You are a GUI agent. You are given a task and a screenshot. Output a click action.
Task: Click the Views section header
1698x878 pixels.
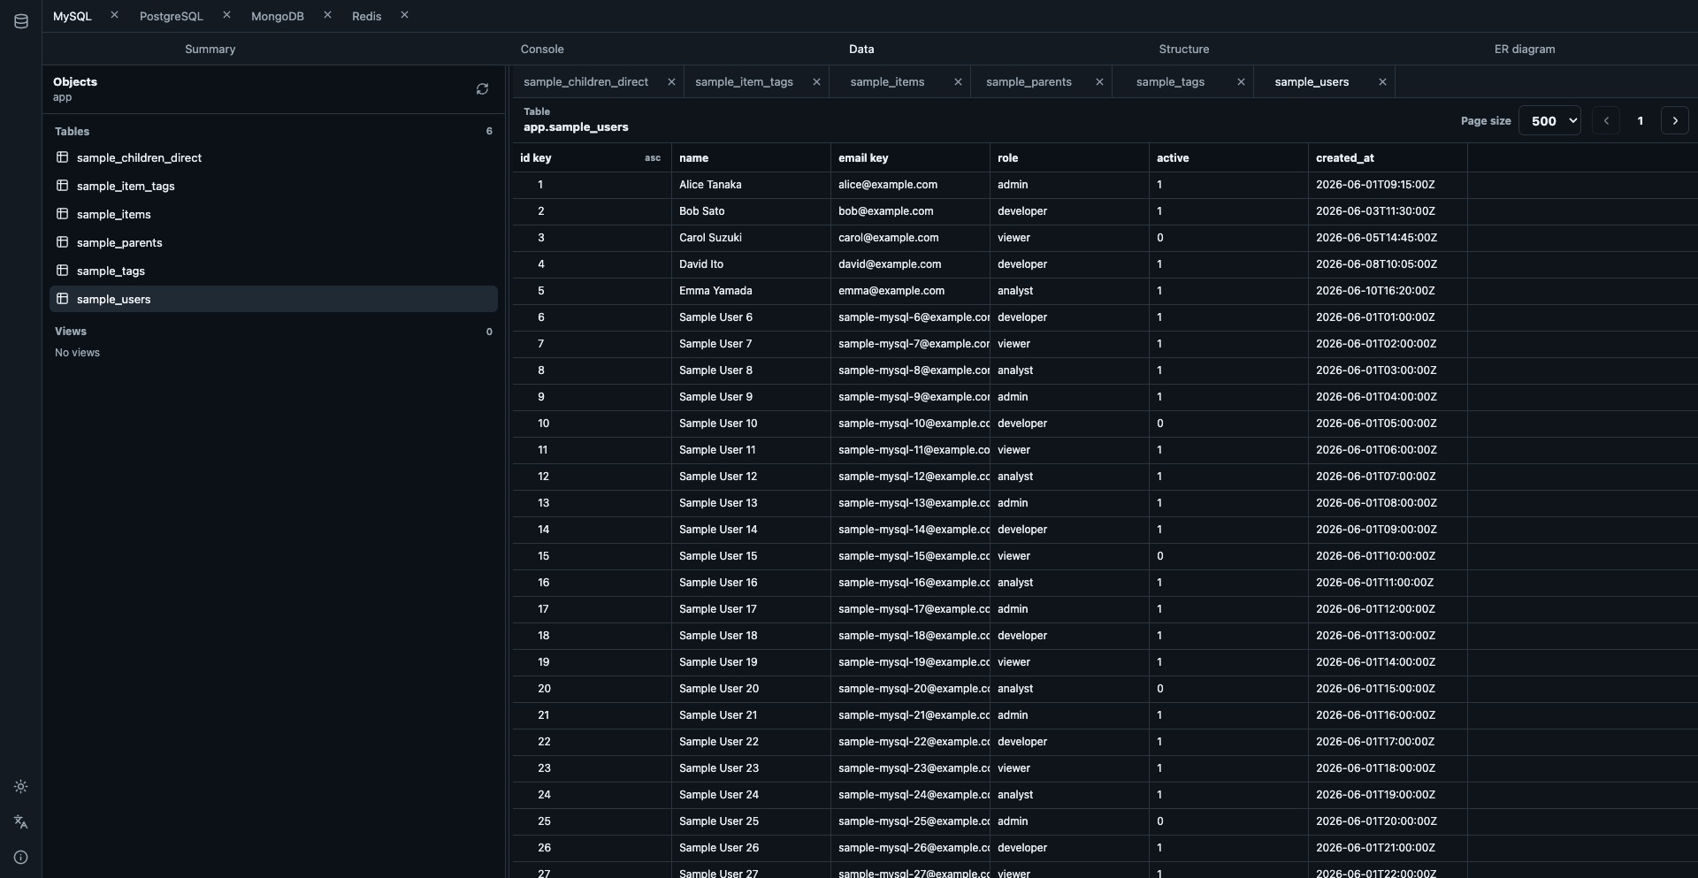(x=71, y=332)
